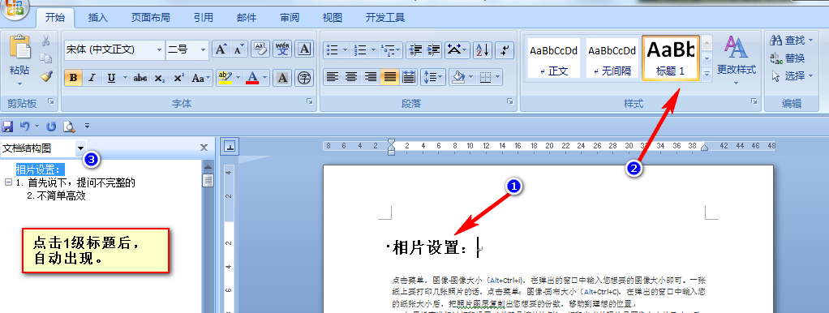The width and height of the screenshot is (829, 313).
Task: Click the Copy icon
Action: tap(46, 58)
